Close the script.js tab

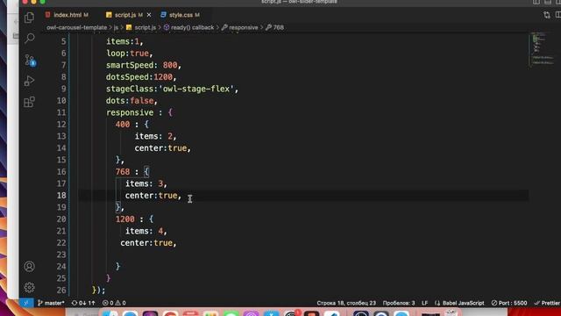pos(149,15)
